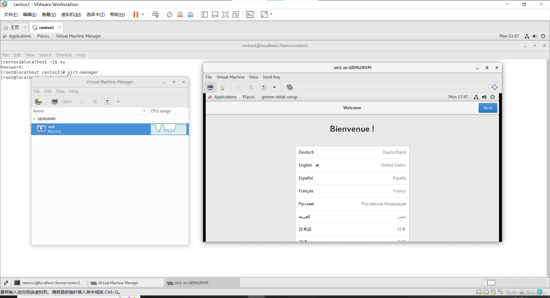Click the host power icon in CentOS top bar
Viewport: 550px width, 298px height.
[543, 36]
